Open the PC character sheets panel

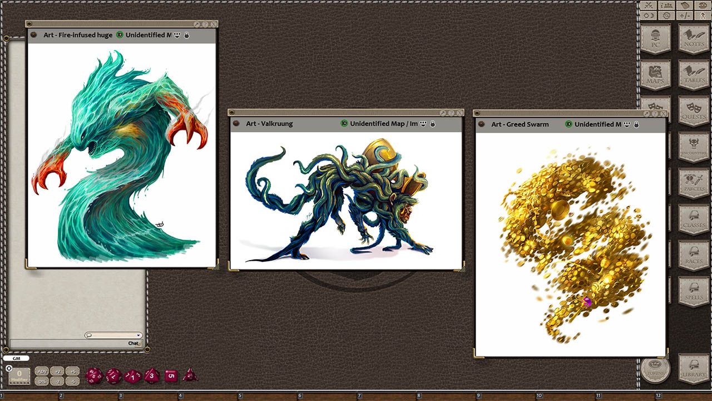click(x=655, y=39)
